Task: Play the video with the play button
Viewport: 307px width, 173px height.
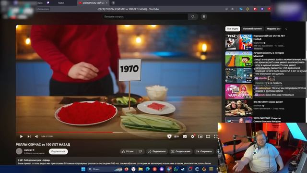Action: pyautogui.click(x=21, y=136)
